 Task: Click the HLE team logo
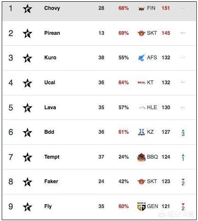coord(142,107)
